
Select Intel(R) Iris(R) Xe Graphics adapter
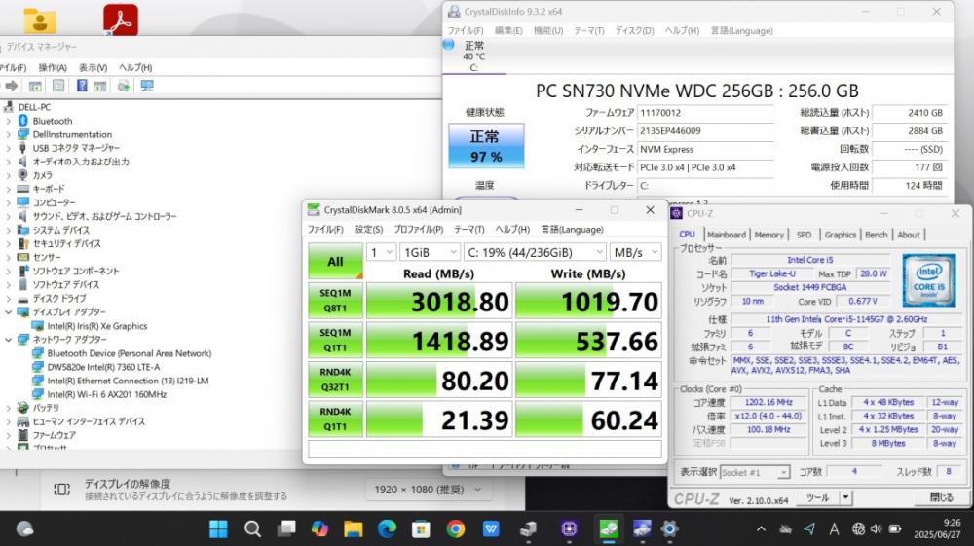[96, 326]
